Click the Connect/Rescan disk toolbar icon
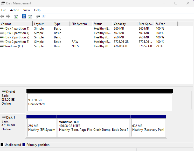Image resolution: width=194 pixels, height=151 pixels. [38, 17]
